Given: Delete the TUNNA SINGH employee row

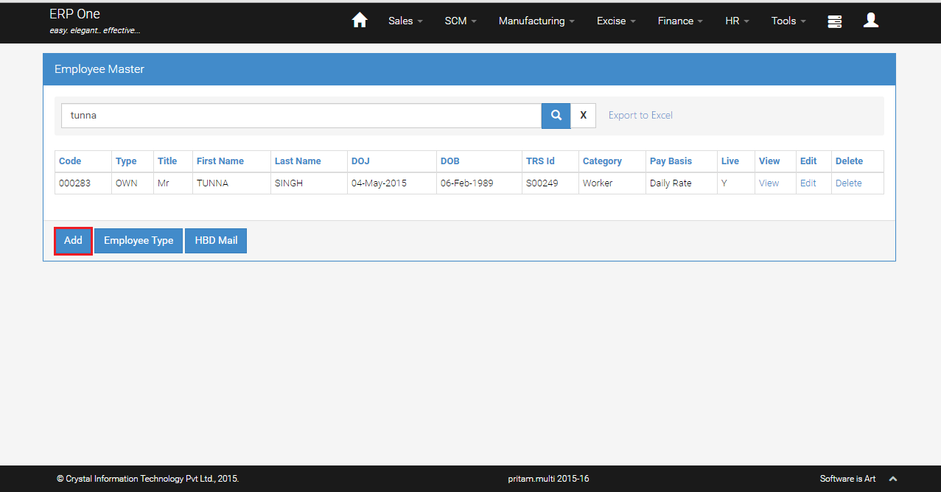Looking at the screenshot, I should pyautogui.click(x=848, y=183).
